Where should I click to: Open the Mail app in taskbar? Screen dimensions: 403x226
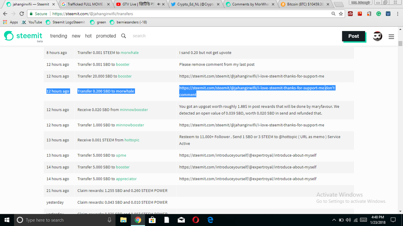181,220
